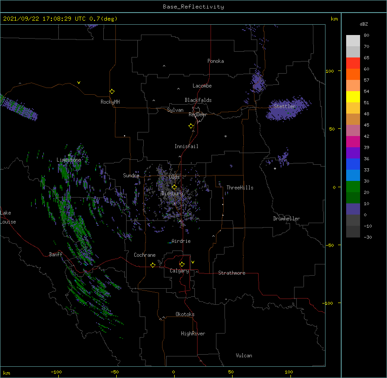Select the light blue swatch in dBZ scale
387x378 pixels.
coord(353,175)
